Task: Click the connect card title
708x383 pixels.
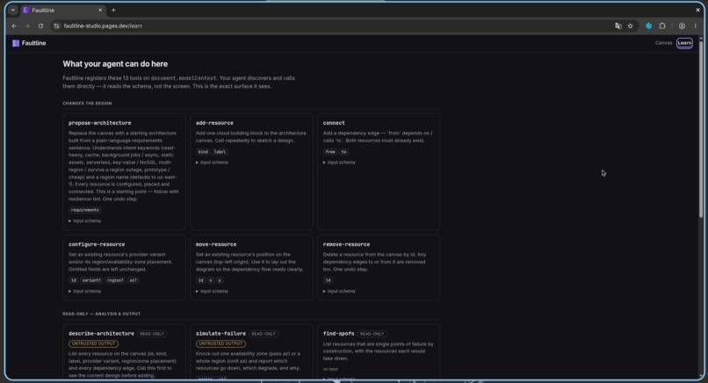Action: point(334,123)
